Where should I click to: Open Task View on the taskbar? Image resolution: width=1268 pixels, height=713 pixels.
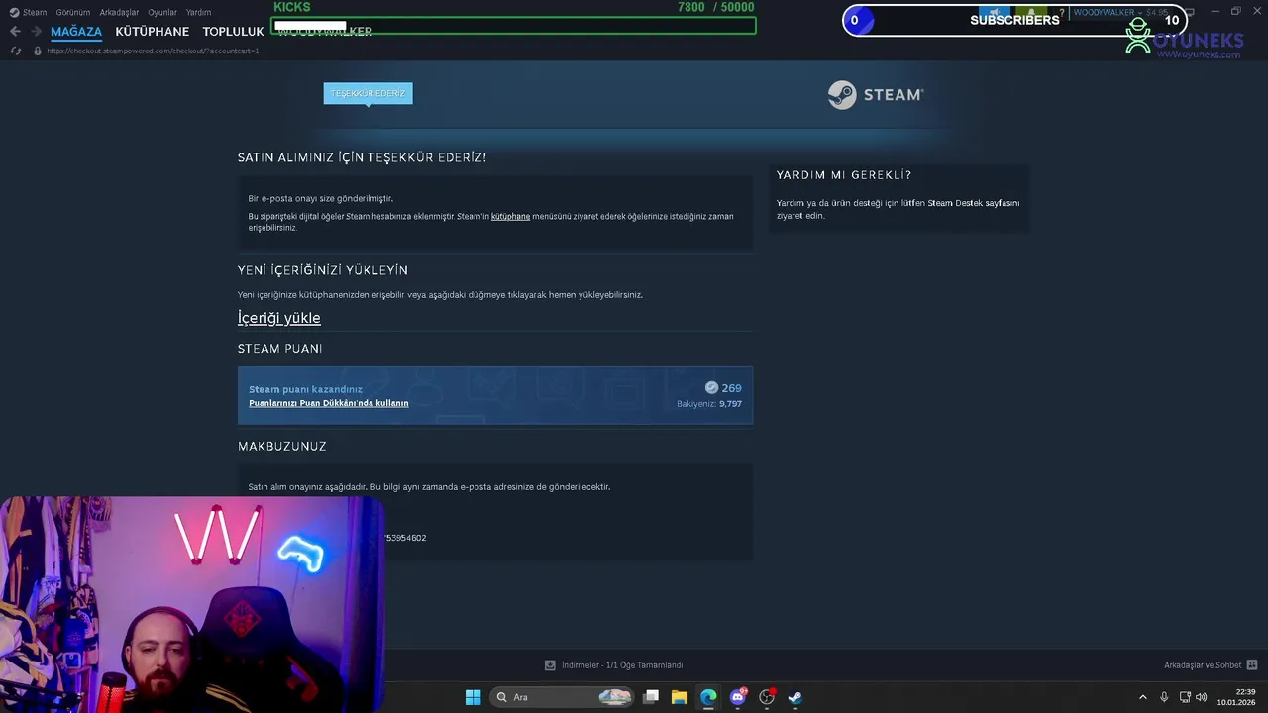[x=651, y=697]
